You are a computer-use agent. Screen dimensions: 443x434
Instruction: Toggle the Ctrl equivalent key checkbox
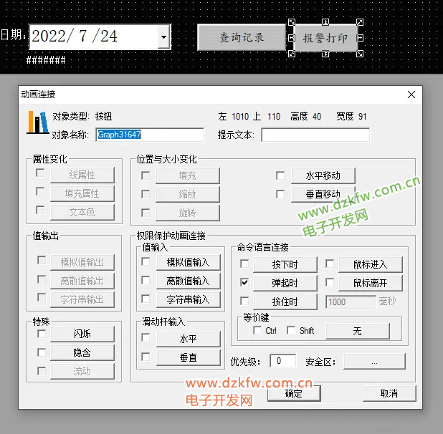pos(257,330)
